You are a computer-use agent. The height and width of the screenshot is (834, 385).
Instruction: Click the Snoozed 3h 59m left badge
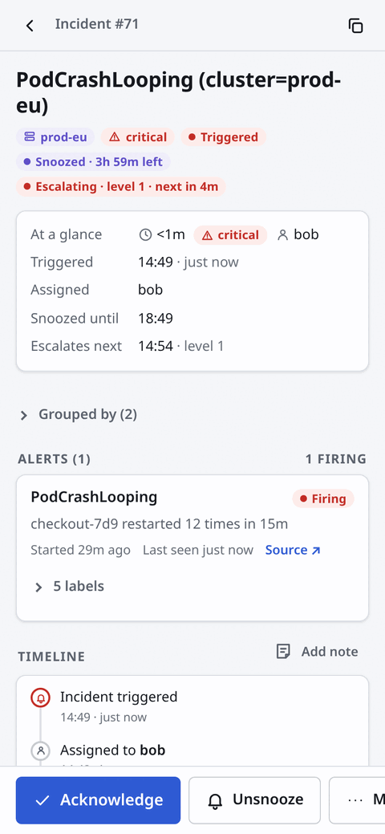93,161
